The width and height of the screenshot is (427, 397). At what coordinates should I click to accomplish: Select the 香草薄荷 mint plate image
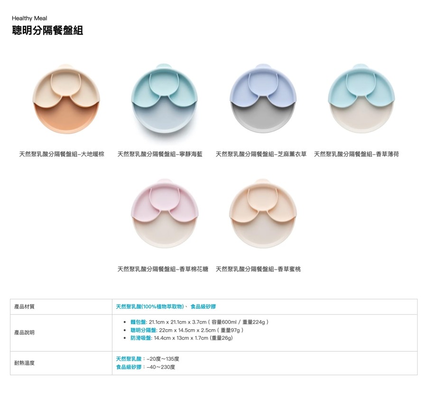tap(362, 99)
